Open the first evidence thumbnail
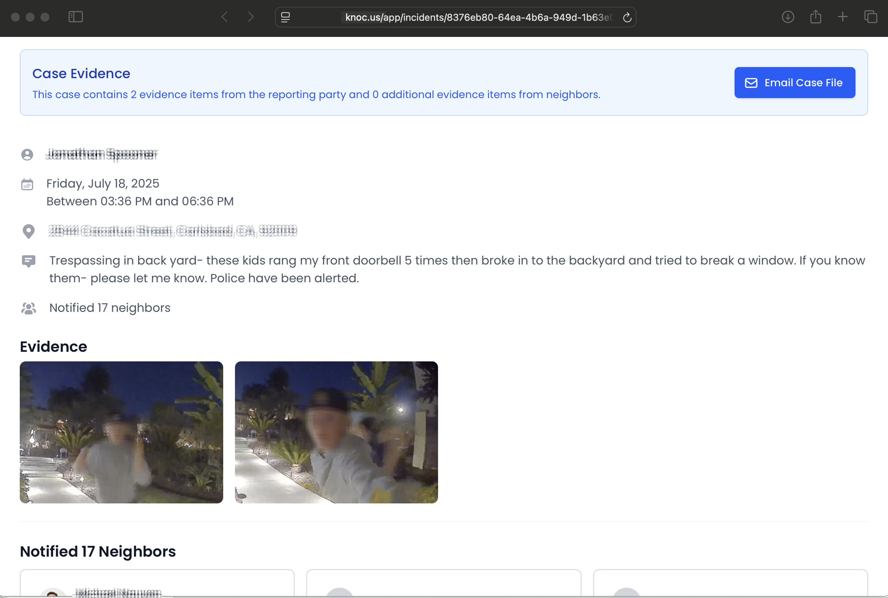888x598 pixels. click(121, 432)
